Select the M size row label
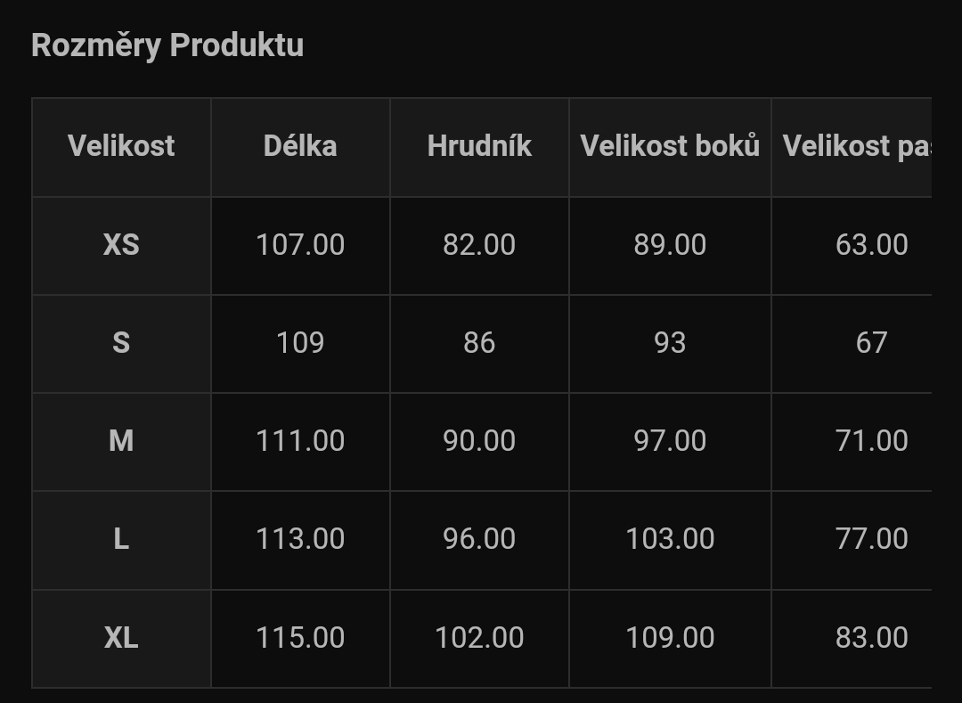This screenshot has width=962, height=703. click(121, 442)
